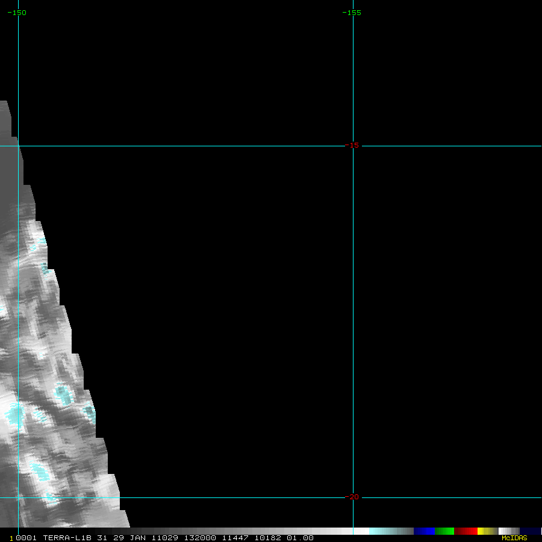This screenshot has height=542, width=542.
Task: Click the 01.00 value in status line
Action: click(300, 538)
